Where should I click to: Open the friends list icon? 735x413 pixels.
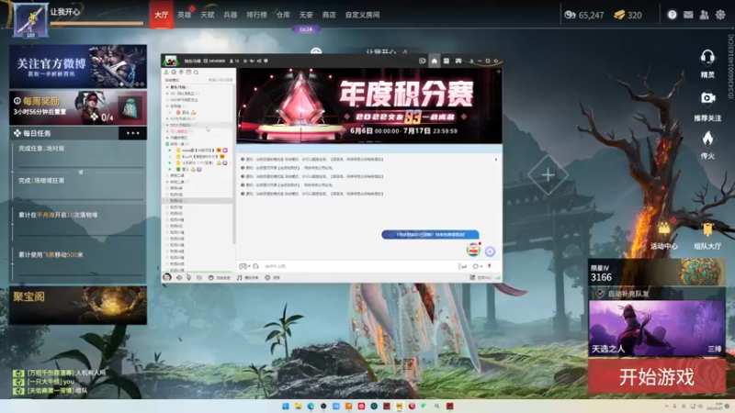click(704, 15)
